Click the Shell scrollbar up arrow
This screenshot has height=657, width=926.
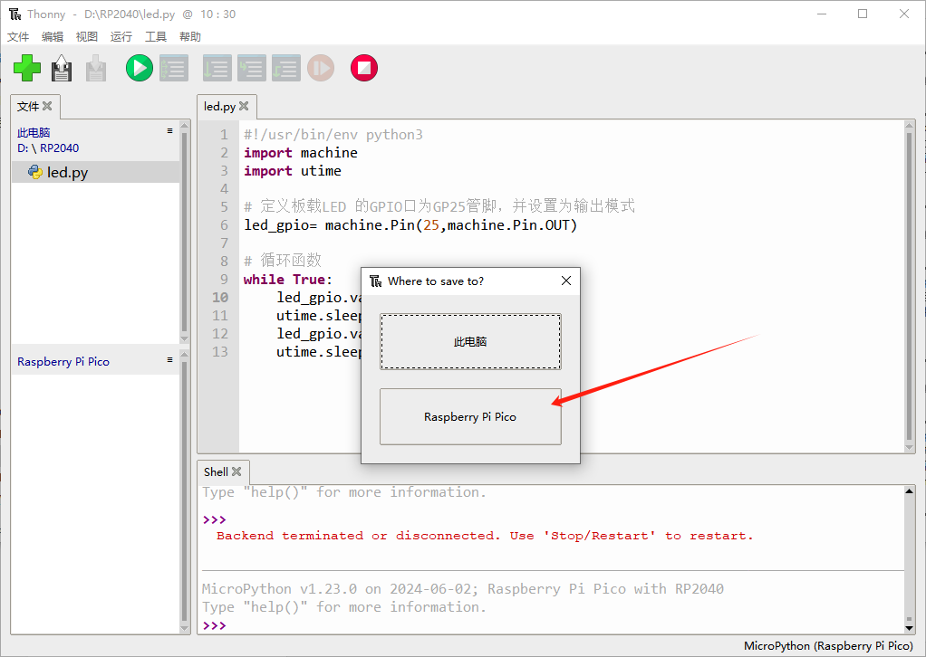tap(910, 490)
